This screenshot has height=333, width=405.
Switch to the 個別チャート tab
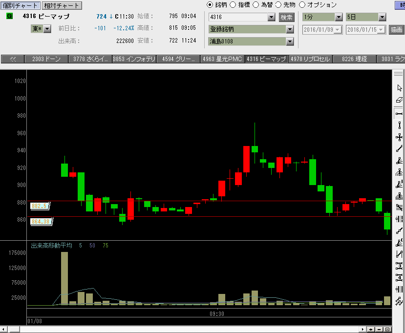[21, 5]
